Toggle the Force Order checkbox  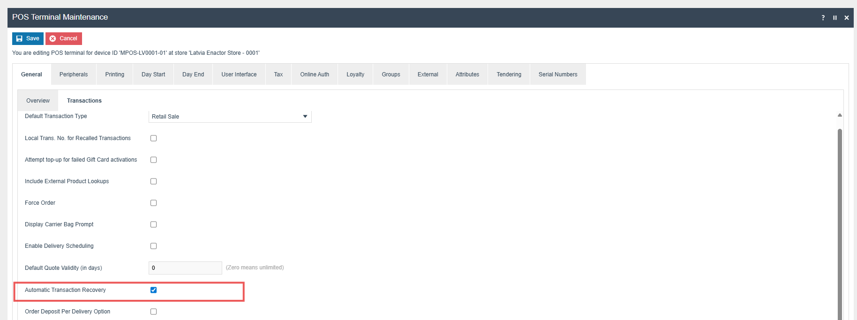click(x=153, y=203)
